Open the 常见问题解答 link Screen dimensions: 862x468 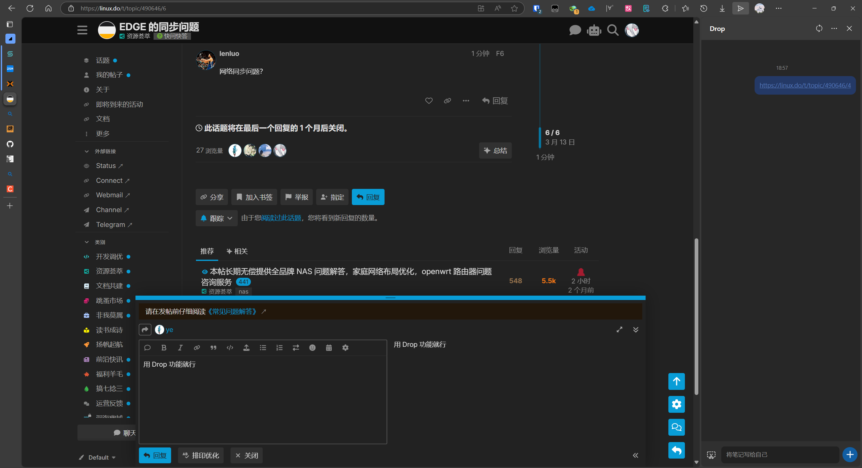pyautogui.click(x=232, y=312)
